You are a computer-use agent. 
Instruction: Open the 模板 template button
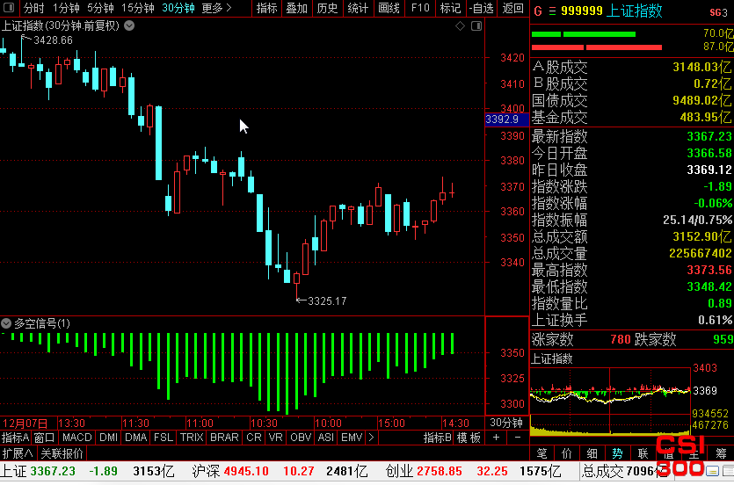469,438
